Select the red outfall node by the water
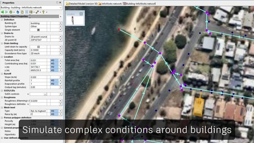This screenshot has width=254, height=143. pyautogui.click(x=119, y=29)
